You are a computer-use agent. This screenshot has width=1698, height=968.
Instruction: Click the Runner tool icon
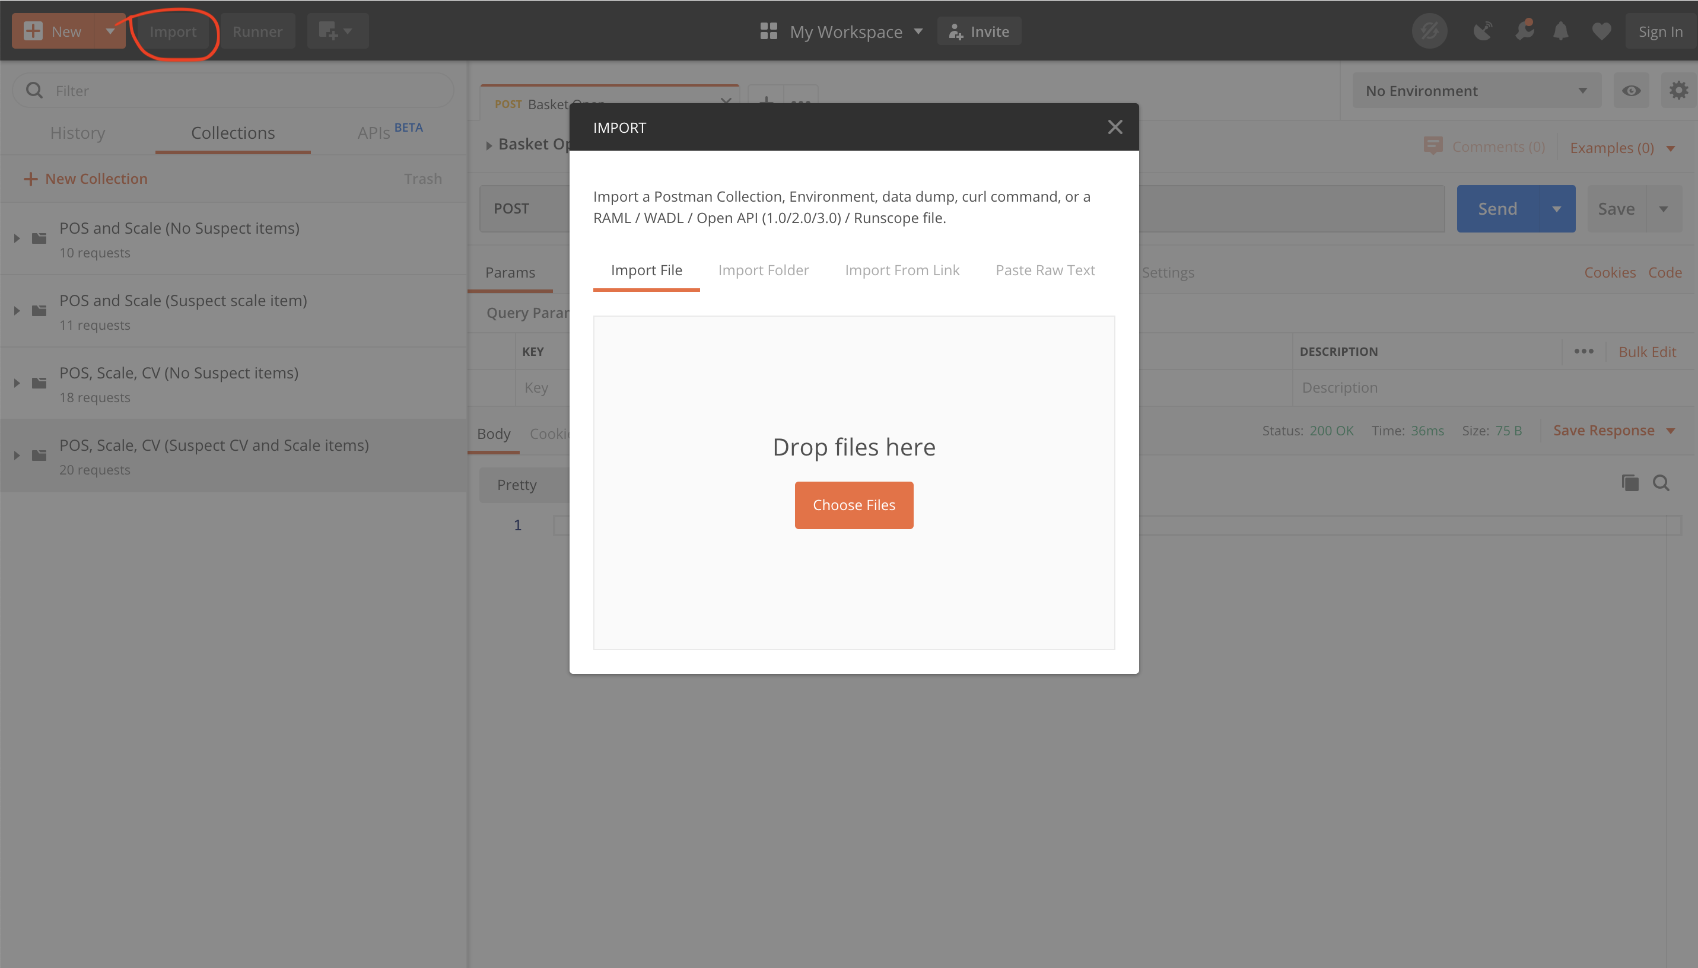click(x=256, y=31)
